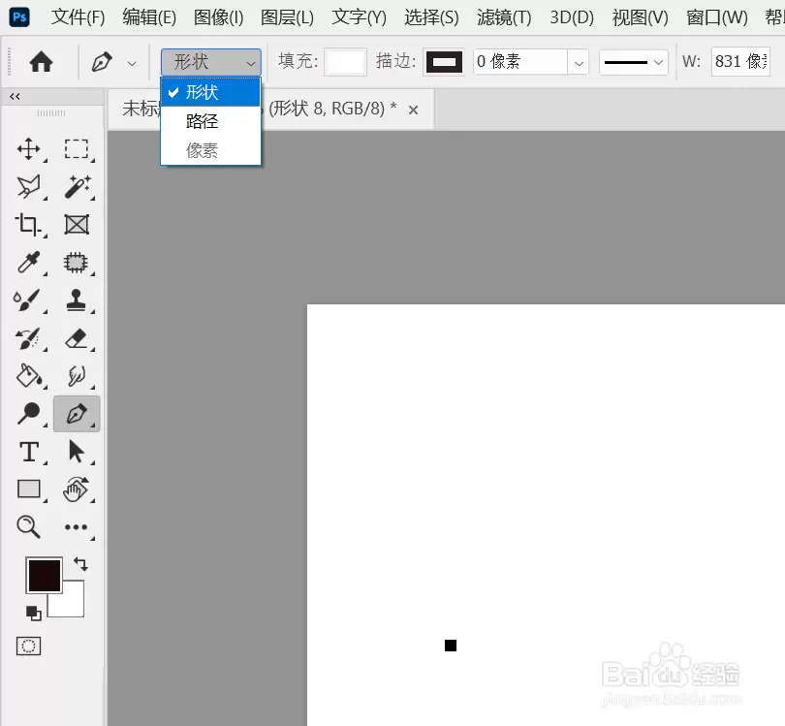Open pen tool preset picker arrow
The image size is (785, 726).
(132, 63)
